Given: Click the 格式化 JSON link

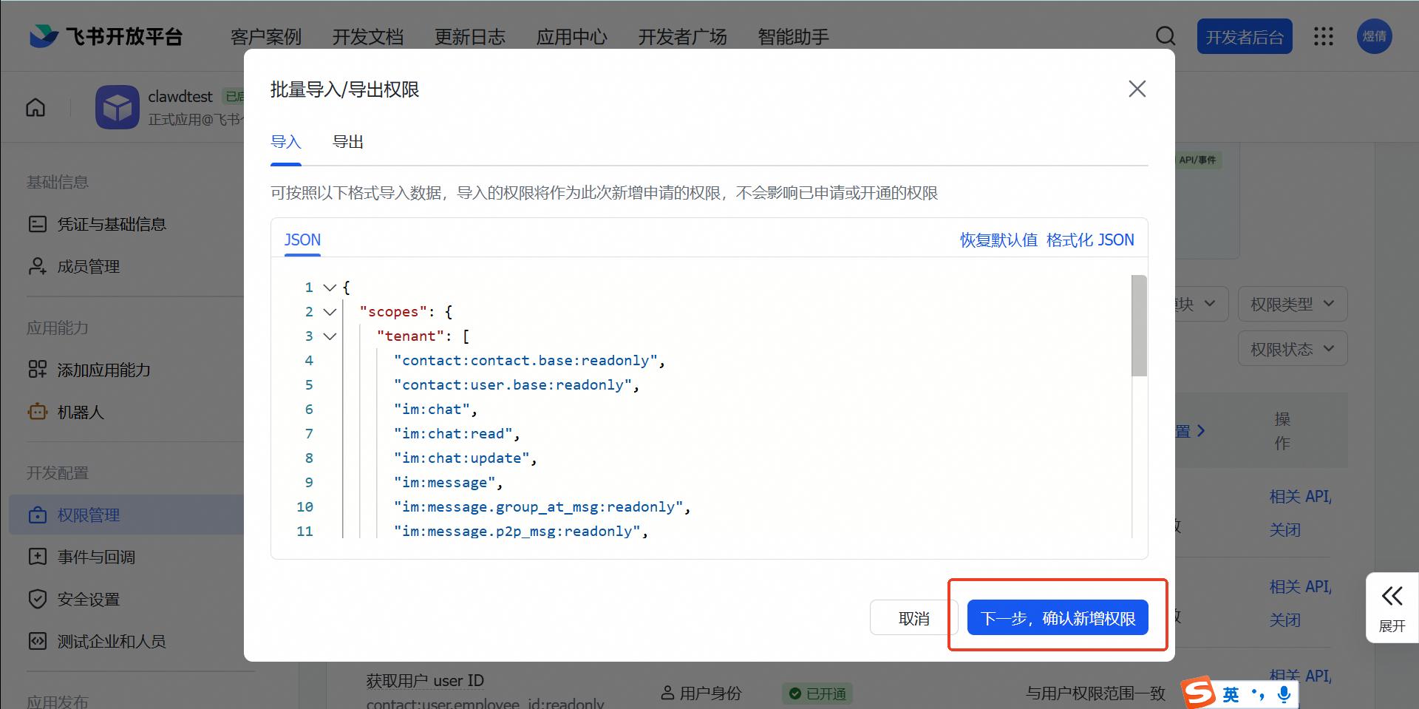Looking at the screenshot, I should click(x=1089, y=240).
